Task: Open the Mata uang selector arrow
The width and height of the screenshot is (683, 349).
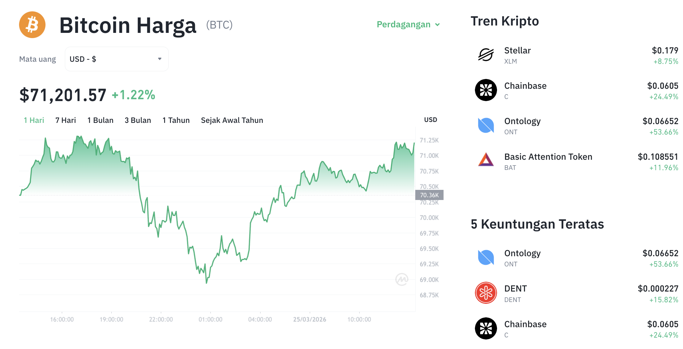Action: (160, 59)
